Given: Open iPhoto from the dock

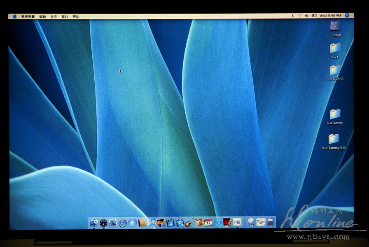Looking at the screenshot, I should tap(161, 223).
